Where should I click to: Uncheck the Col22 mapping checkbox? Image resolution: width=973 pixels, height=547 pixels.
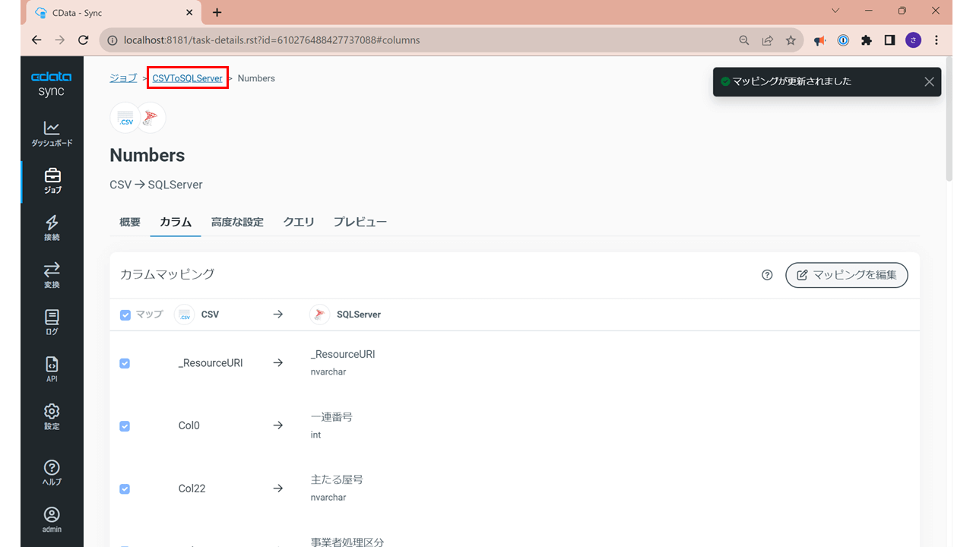[125, 489]
